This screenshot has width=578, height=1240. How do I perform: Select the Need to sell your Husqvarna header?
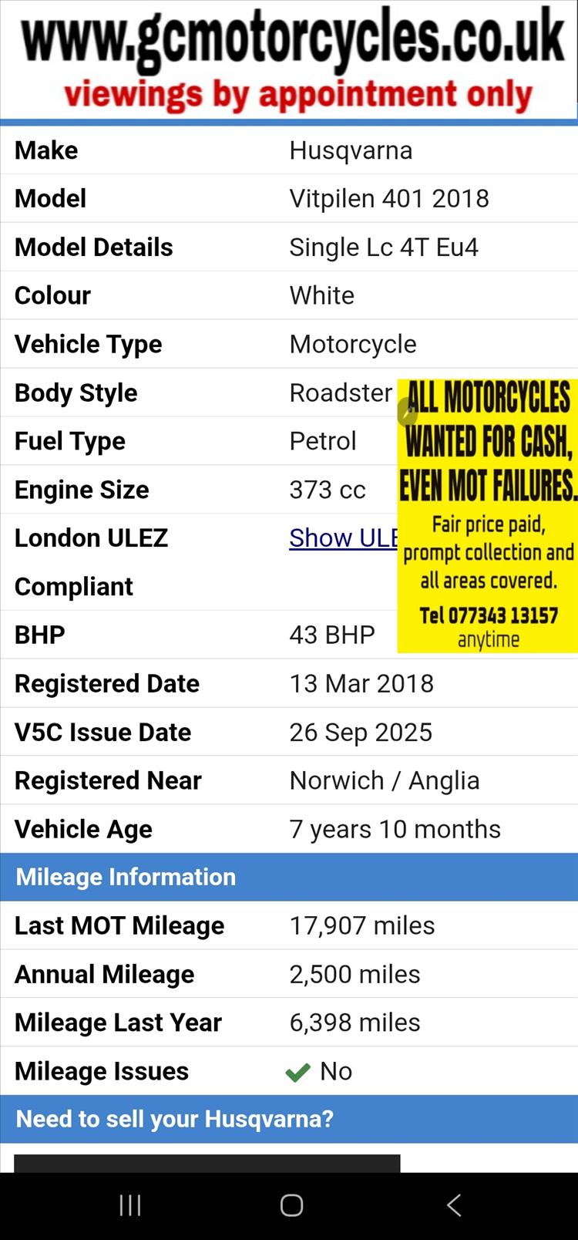click(x=175, y=1119)
